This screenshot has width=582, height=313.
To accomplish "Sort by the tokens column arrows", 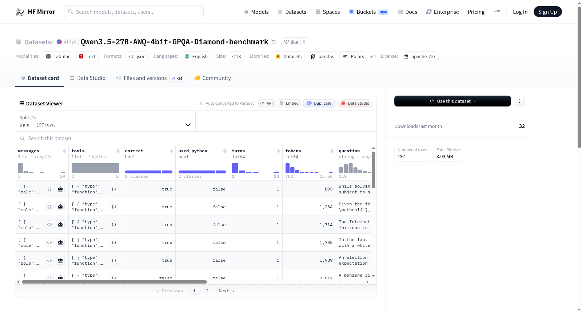I will (332, 151).
